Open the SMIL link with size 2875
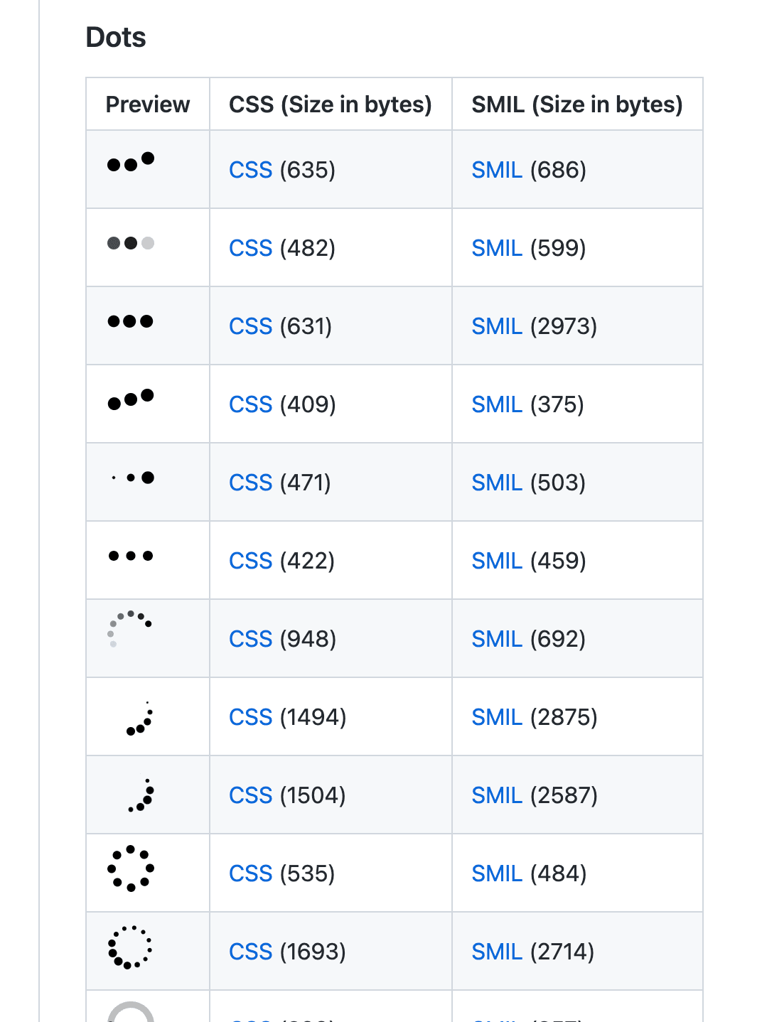 (497, 717)
